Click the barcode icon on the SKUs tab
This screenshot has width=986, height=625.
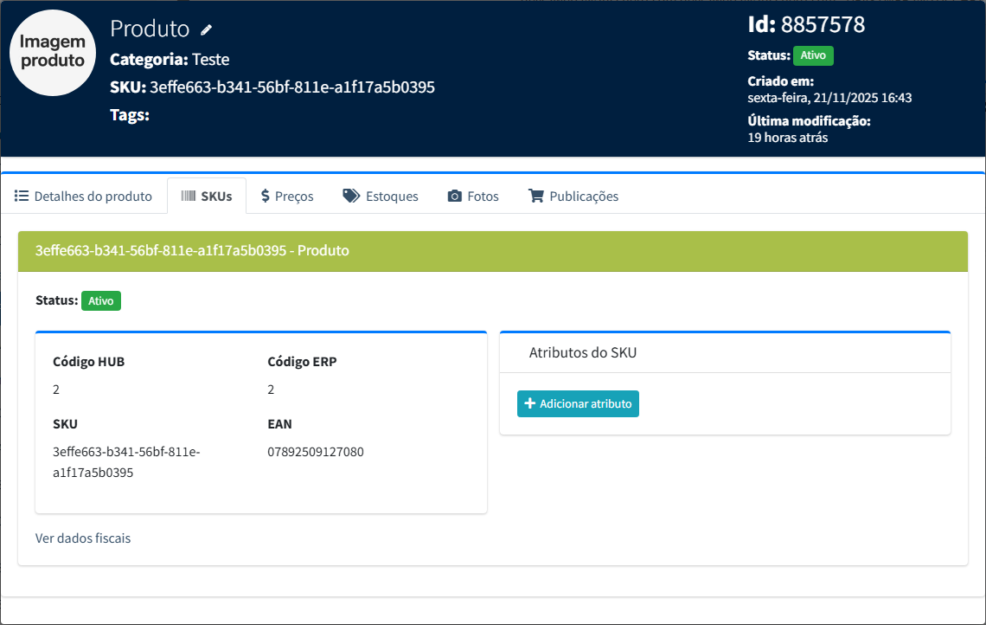(x=188, y=196)
